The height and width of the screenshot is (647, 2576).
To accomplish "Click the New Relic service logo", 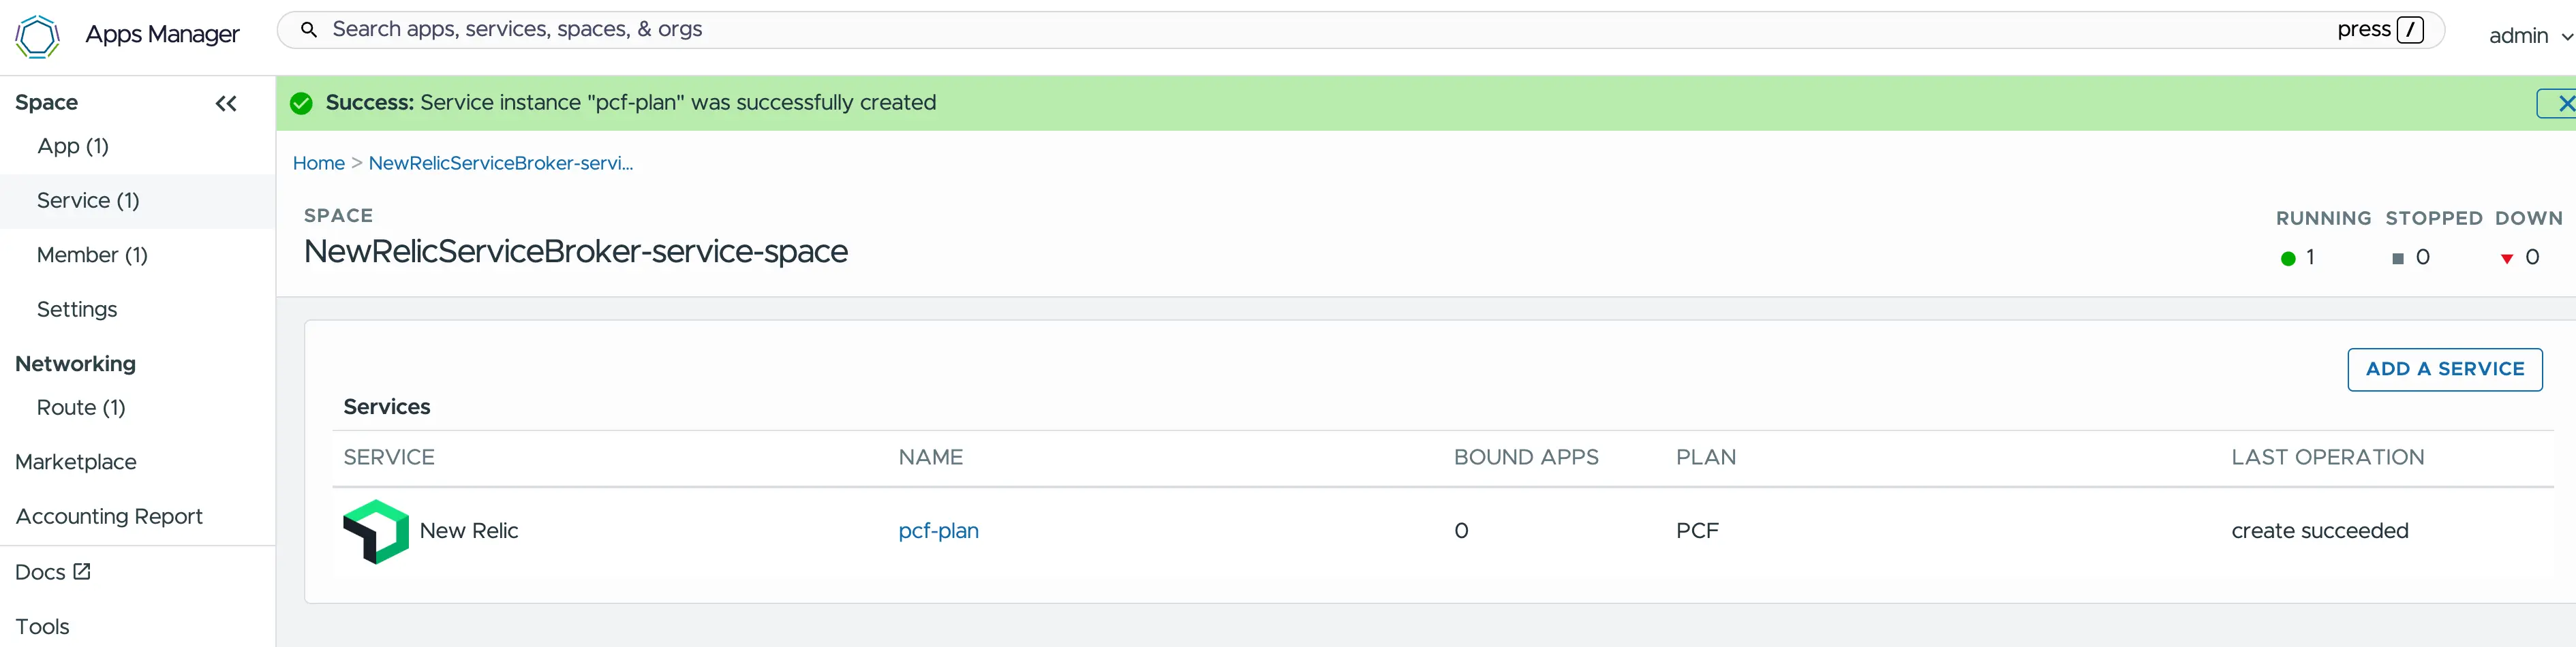I will coord(376,531).
